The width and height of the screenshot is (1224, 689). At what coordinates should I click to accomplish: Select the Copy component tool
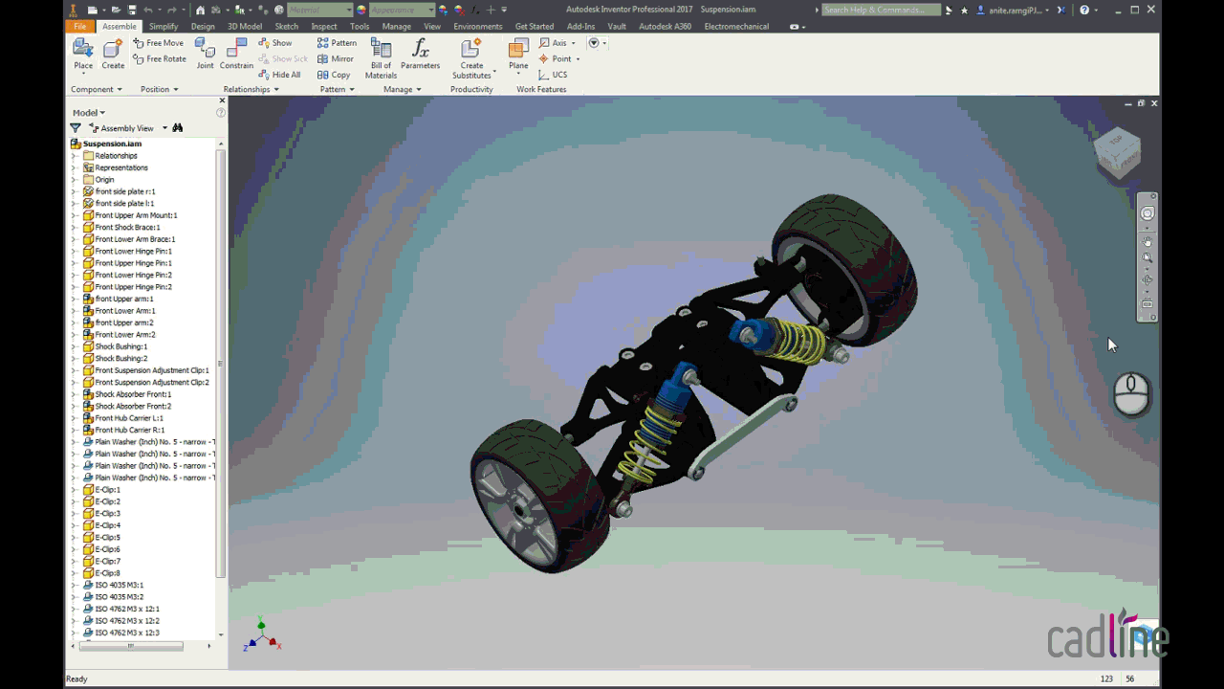(334, 75)
